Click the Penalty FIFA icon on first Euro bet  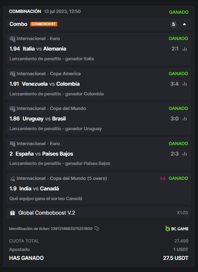(13, 39)
